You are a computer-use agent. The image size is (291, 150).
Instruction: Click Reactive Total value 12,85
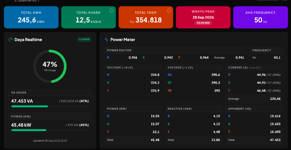click(215, 140)
